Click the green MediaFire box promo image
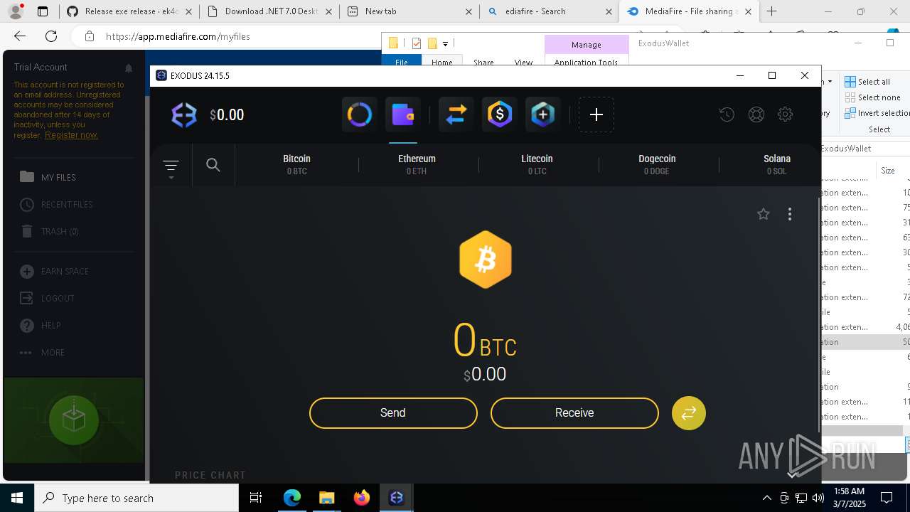Viewport: 910px width, 512px height. pyautogui.click(x=74, y=420)
